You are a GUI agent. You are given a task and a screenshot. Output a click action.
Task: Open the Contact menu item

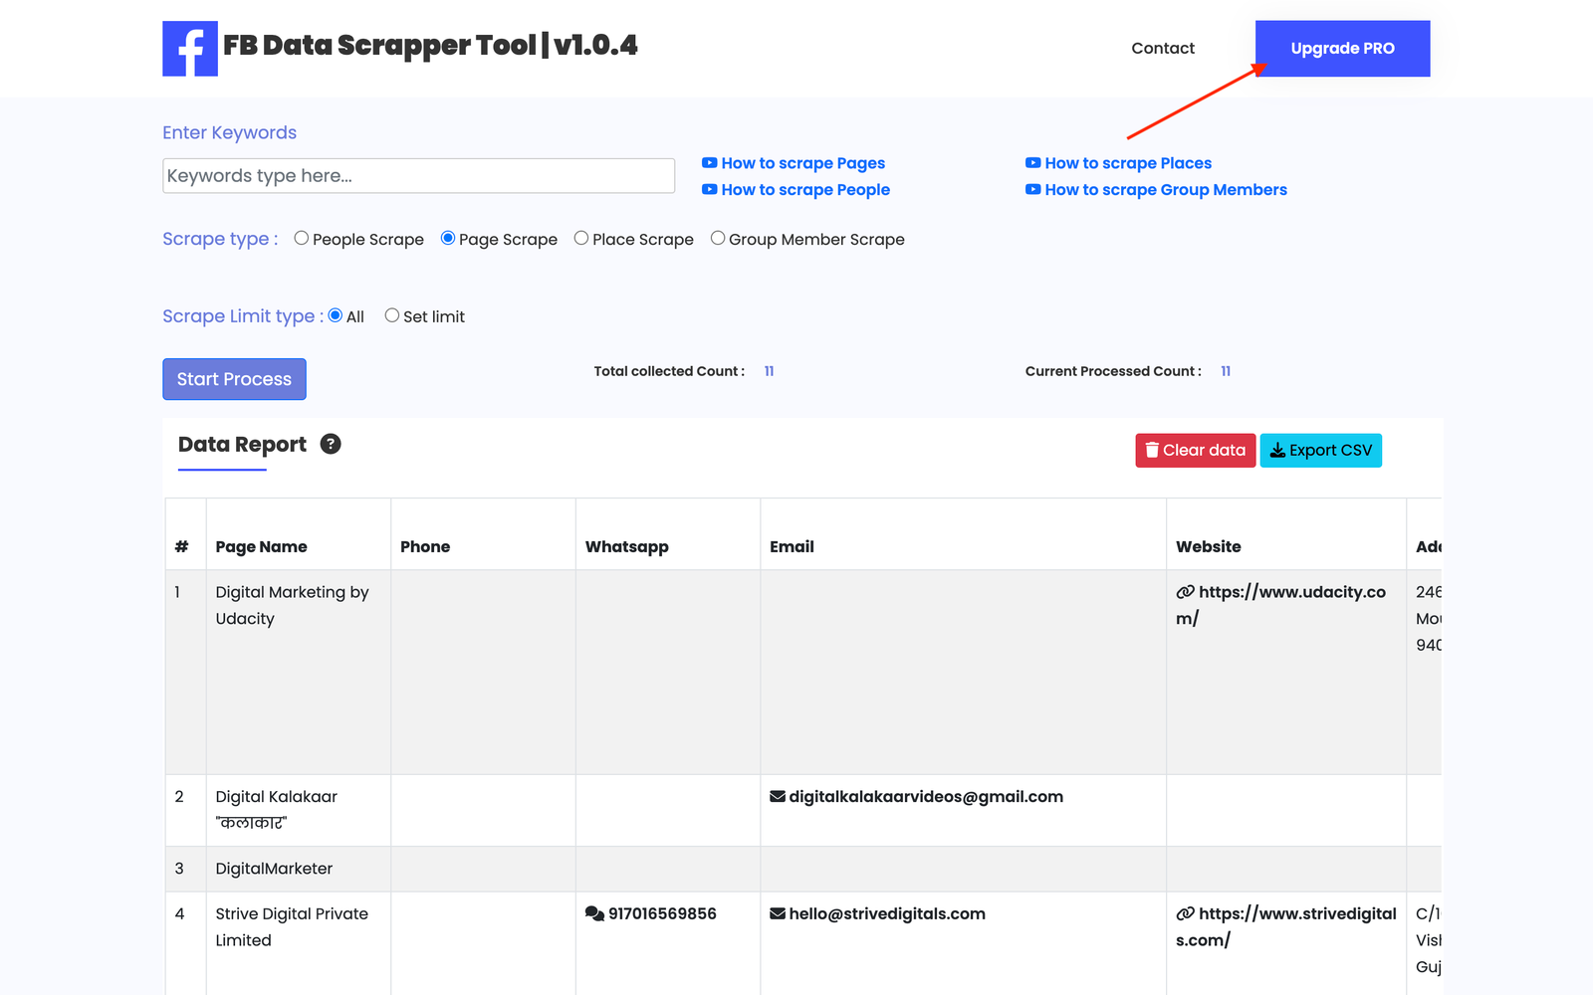(x=1163, y=48)
